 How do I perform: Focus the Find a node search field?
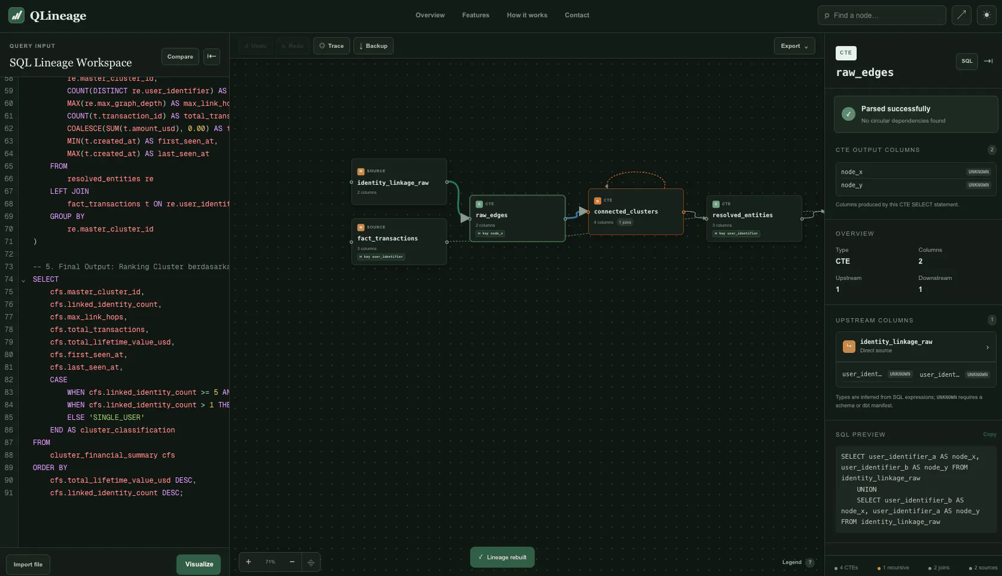pyautogui.click(x=882, y=16)
